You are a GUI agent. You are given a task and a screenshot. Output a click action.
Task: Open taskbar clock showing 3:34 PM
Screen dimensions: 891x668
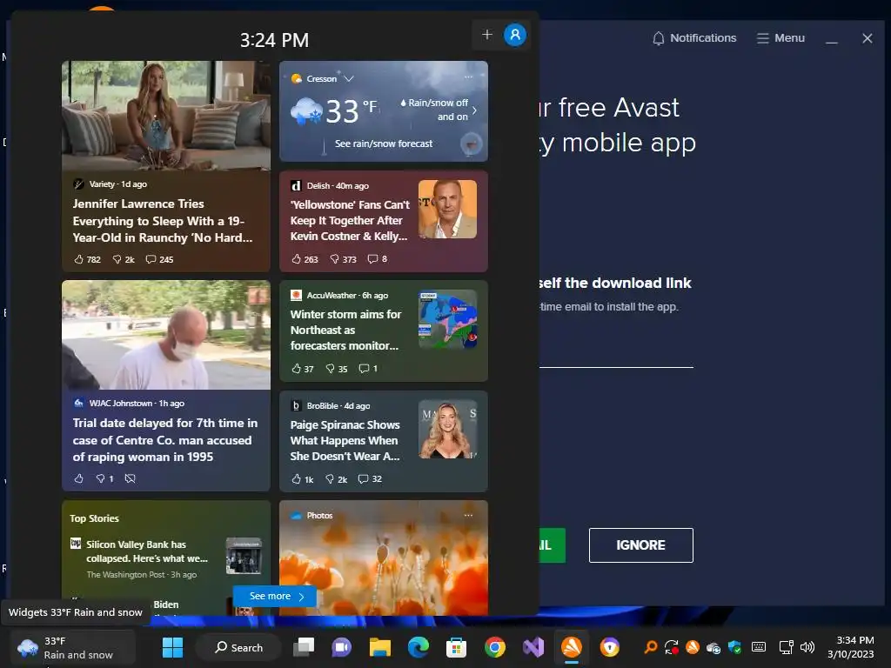(851, 647)
